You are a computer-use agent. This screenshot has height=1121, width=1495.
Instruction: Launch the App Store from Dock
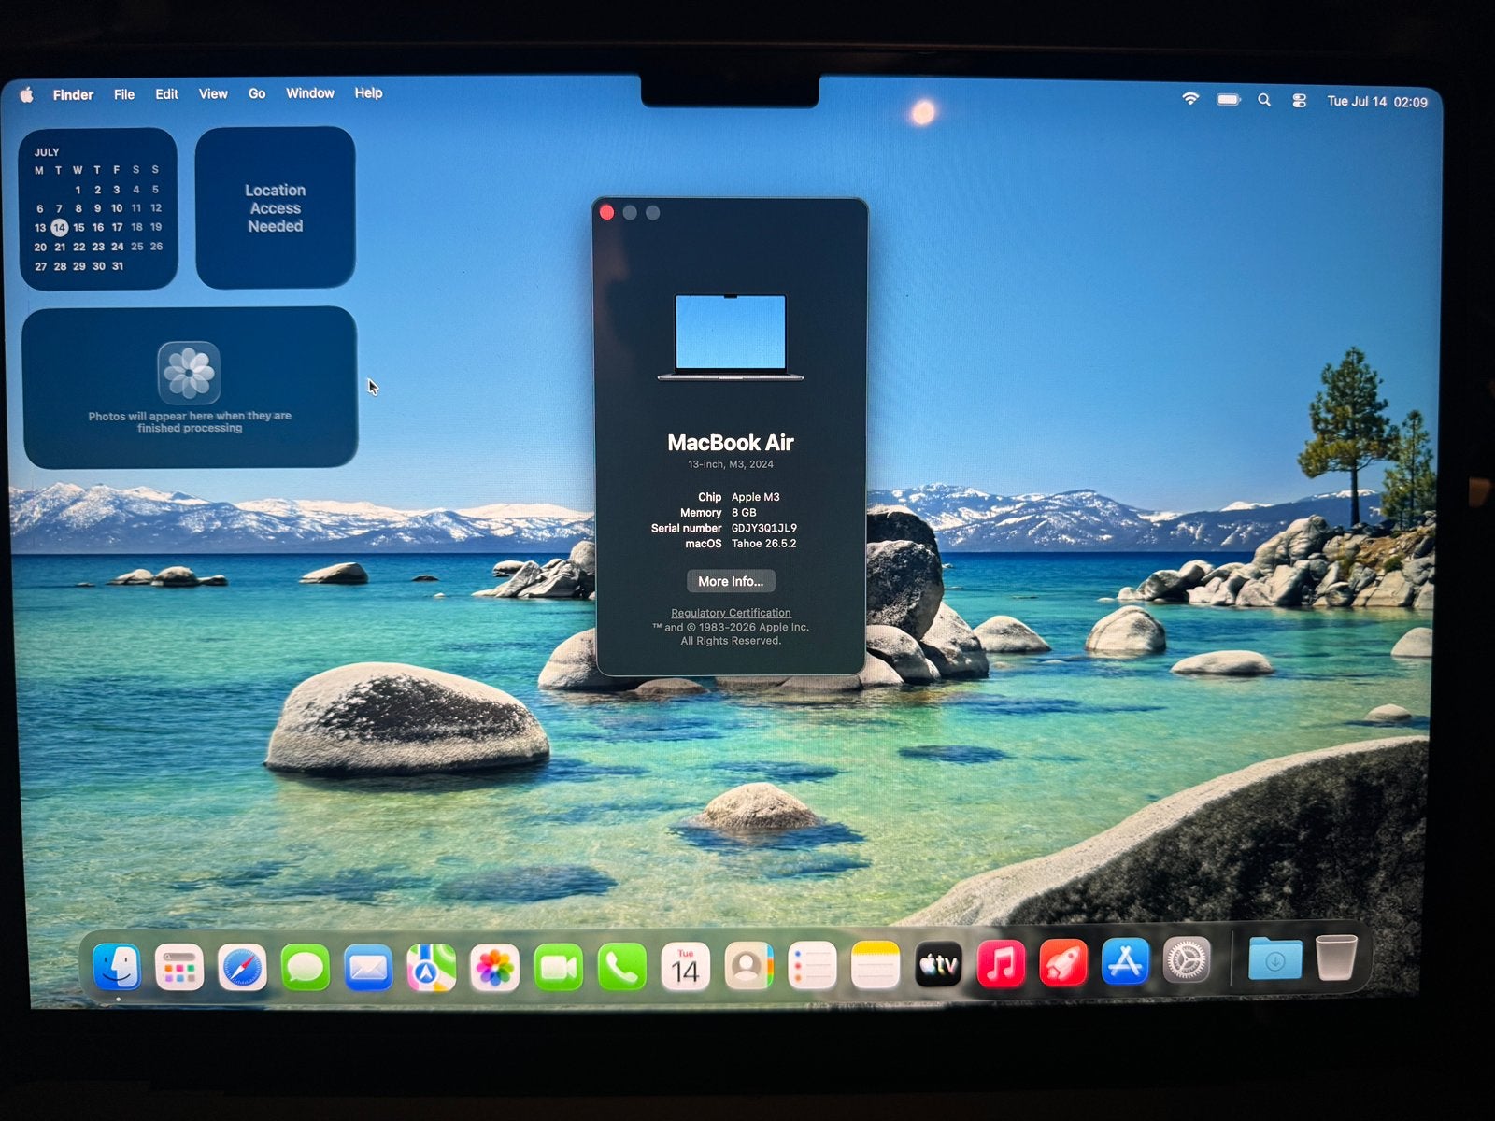1125,962
